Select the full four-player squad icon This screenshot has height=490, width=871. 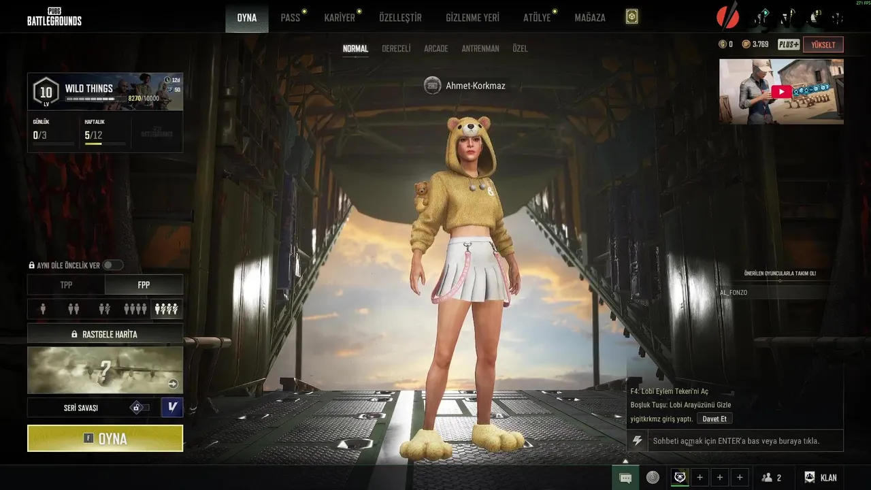pyautogui.click(x=135, y=309)
